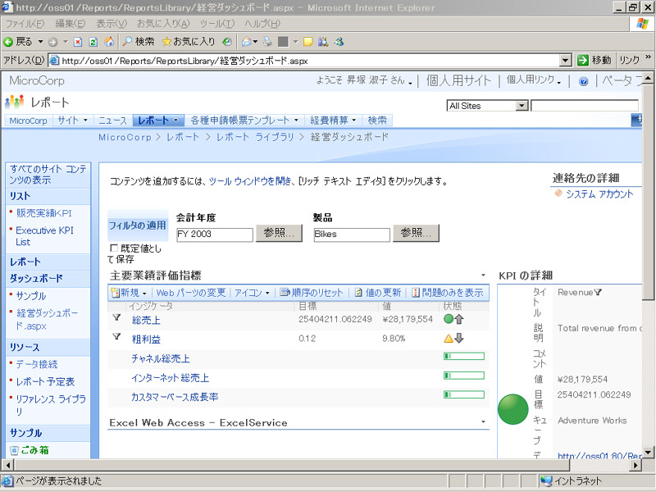Open the Back button history dropdown arrow
Viewport: 656px width, 492px height.
pyautogui.click(x=40, y=42)
